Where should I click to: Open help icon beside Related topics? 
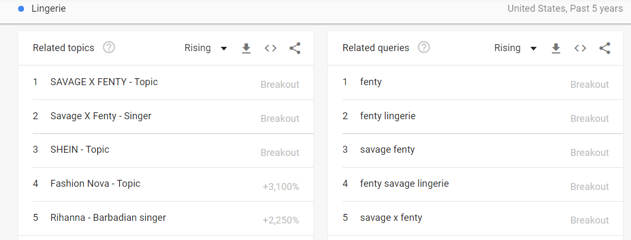coord(109,48)
